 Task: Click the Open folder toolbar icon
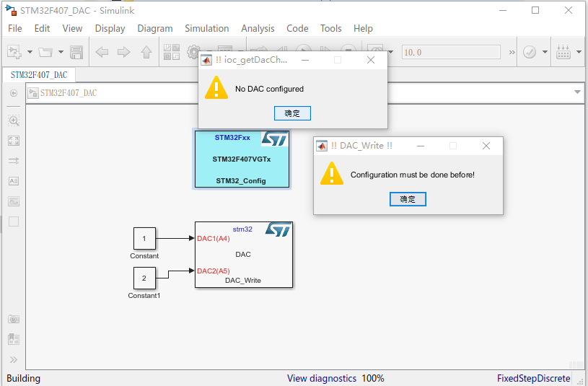(45, 52)
